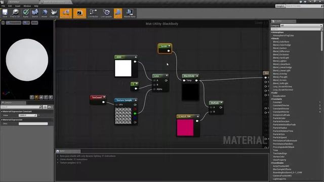Click the Lit view mode button

click(26, 23)
